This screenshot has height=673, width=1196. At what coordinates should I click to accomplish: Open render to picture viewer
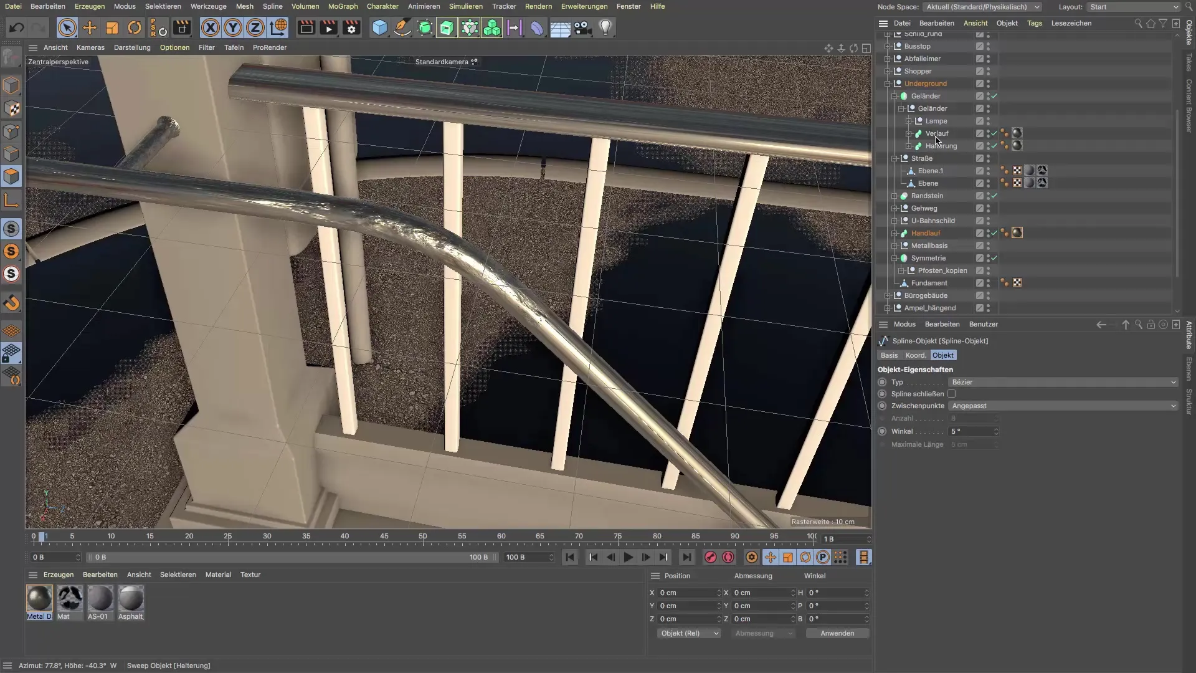tap(328, 27)
